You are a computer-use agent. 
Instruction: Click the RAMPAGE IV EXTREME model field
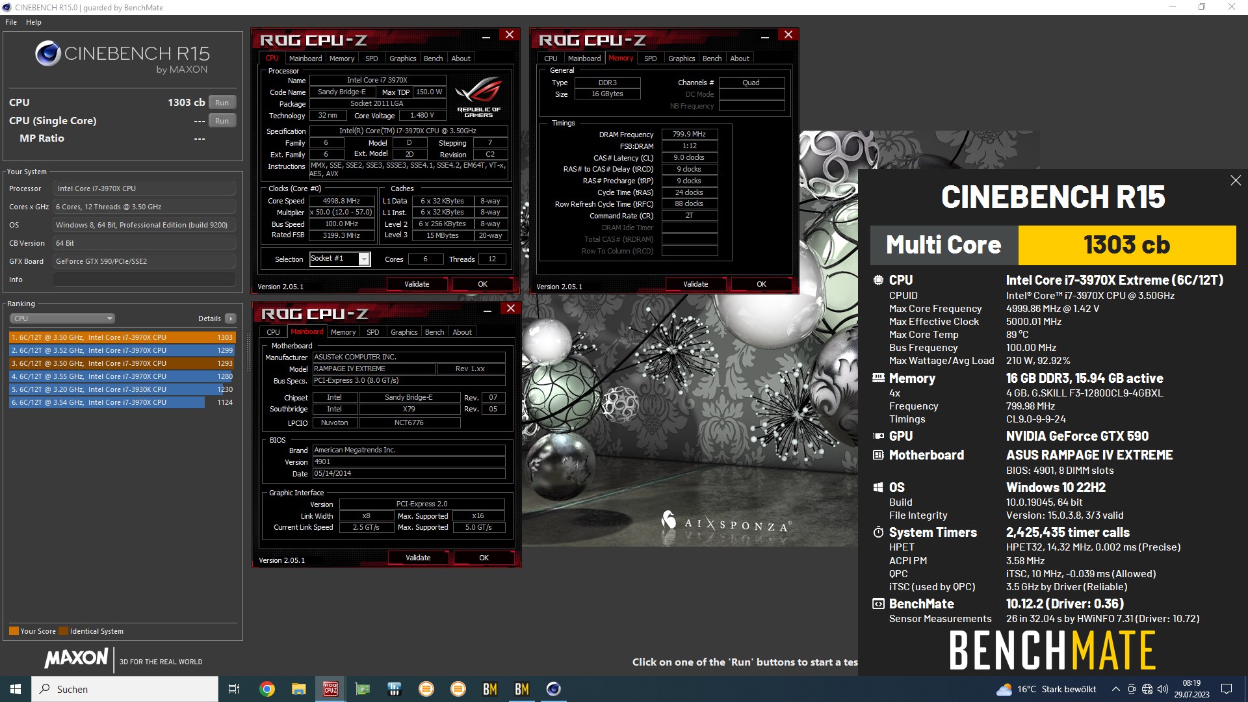pyautogui.click(x=374, y=369)
